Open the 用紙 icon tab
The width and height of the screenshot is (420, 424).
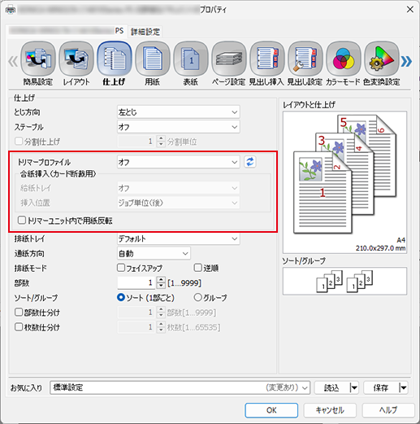point(153,64)
